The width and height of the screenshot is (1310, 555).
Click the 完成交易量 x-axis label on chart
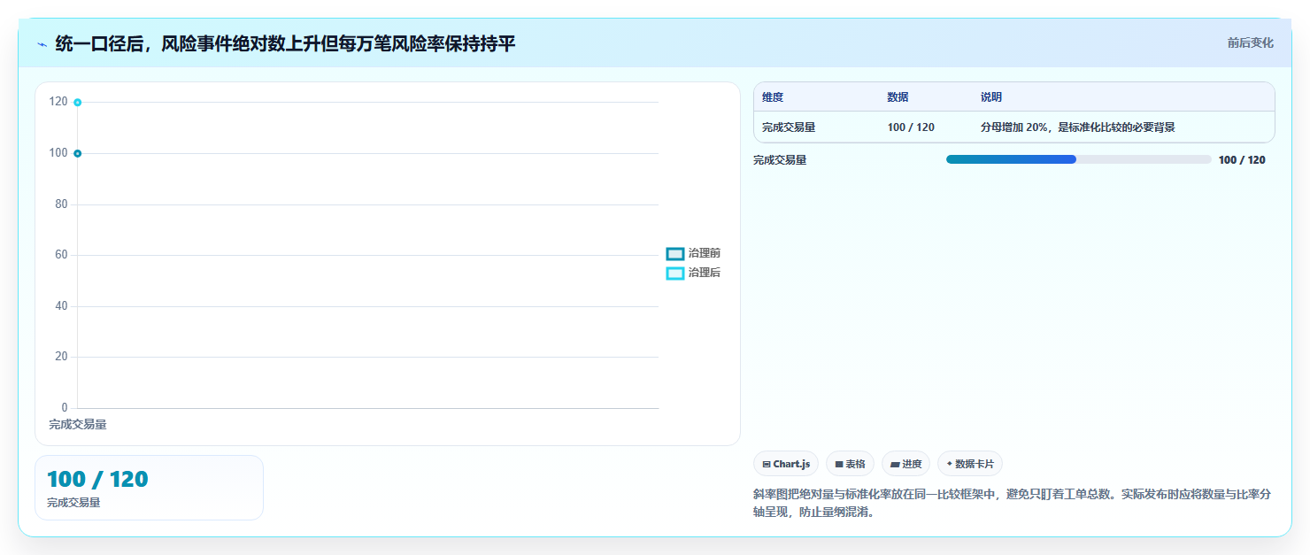pyautogui.click(x=78, y=425)
